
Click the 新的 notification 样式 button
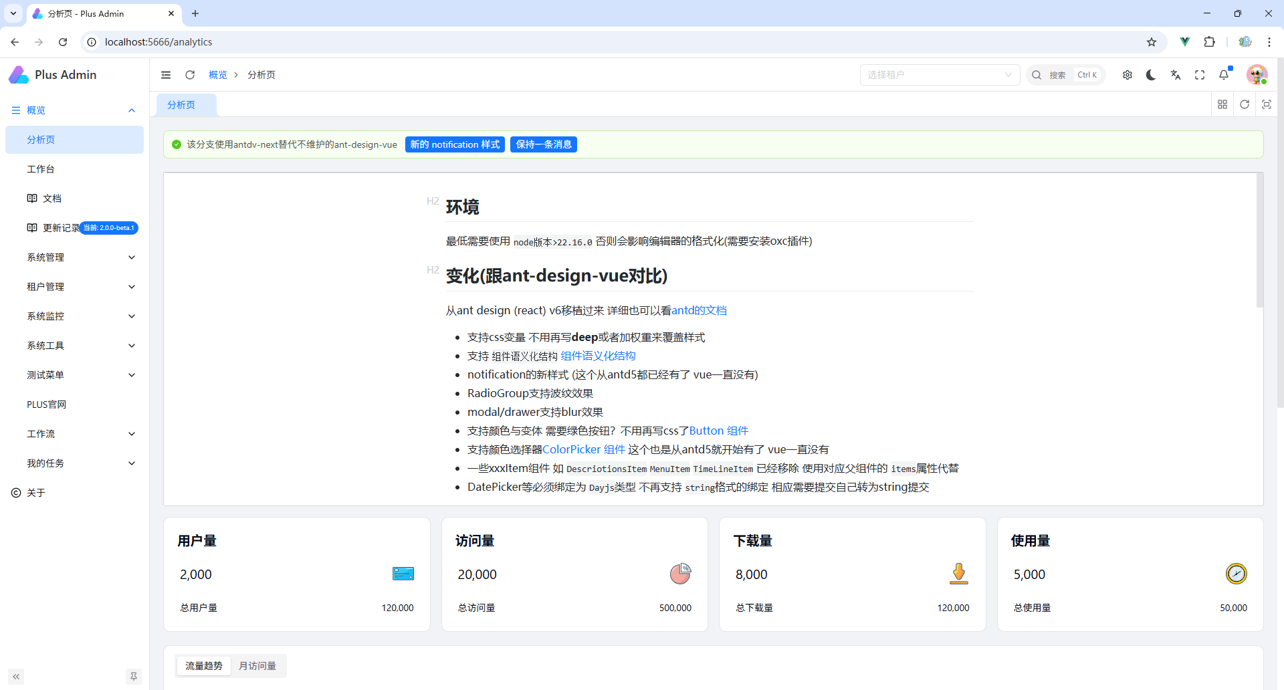(x=455, y=144)
